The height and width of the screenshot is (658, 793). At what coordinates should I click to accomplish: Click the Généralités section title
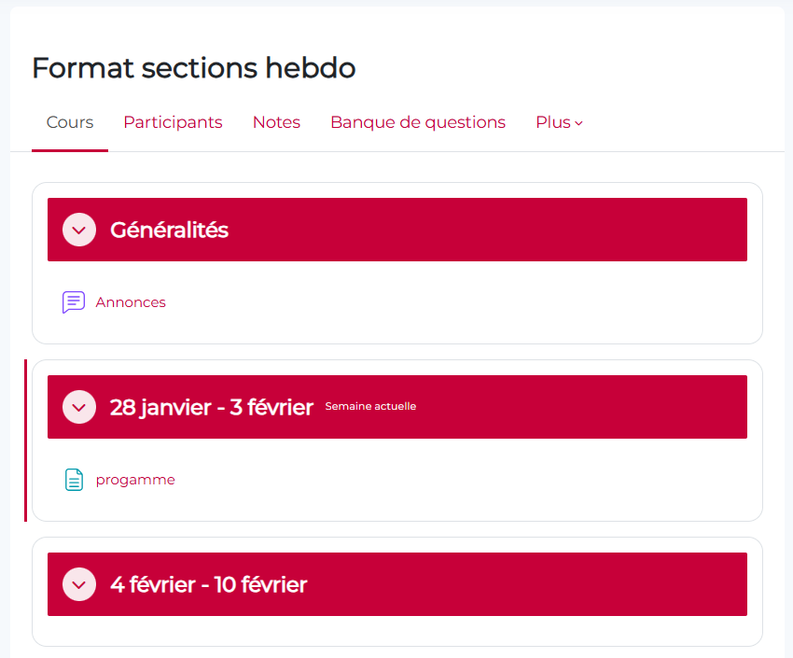(x=169, y=230)
